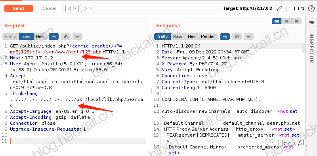Click the User-Agent header line
Viewport: 317px width, 156px height.
[66, 67]
